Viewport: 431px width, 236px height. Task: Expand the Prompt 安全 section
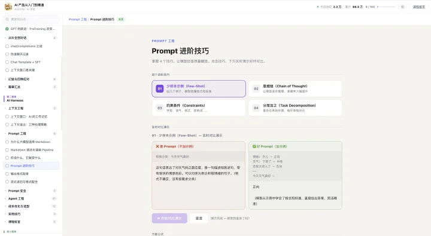[x=31, y=191]
